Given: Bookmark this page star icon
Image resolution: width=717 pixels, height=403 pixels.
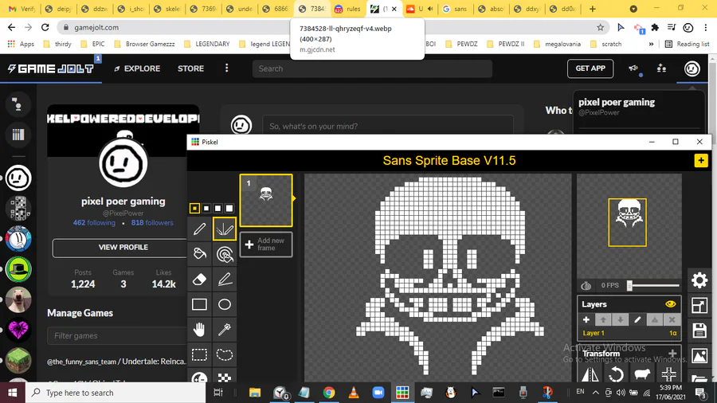Looking at the screenshot, I should pyautogui.click(x=600, y=27).
